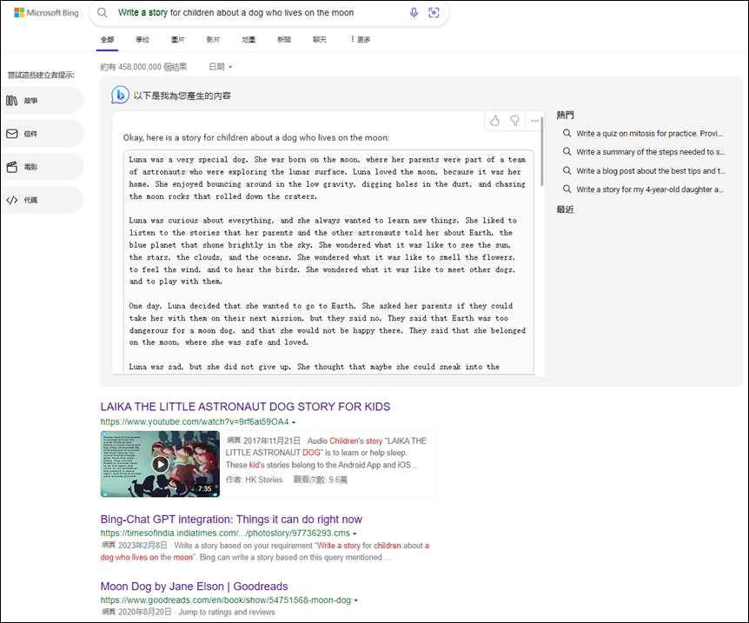Click 'Okay, here is a story' intro line
Screen dimensions: 749x623
click(256, 137)
